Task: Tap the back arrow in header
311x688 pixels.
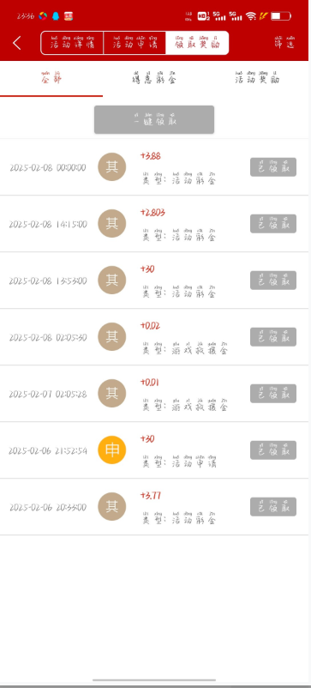Action: (x=17, y=43)
